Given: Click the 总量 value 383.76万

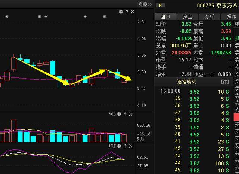Looking at the screenshot, I should point(180,45).
